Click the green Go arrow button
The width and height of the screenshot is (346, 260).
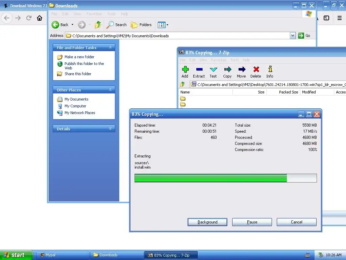(x=301, y=36)
